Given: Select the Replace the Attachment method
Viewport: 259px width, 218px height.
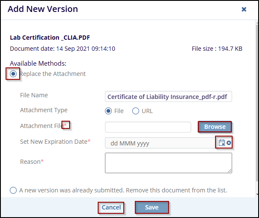Looking at the screenshot, I should tap(14, 74).
